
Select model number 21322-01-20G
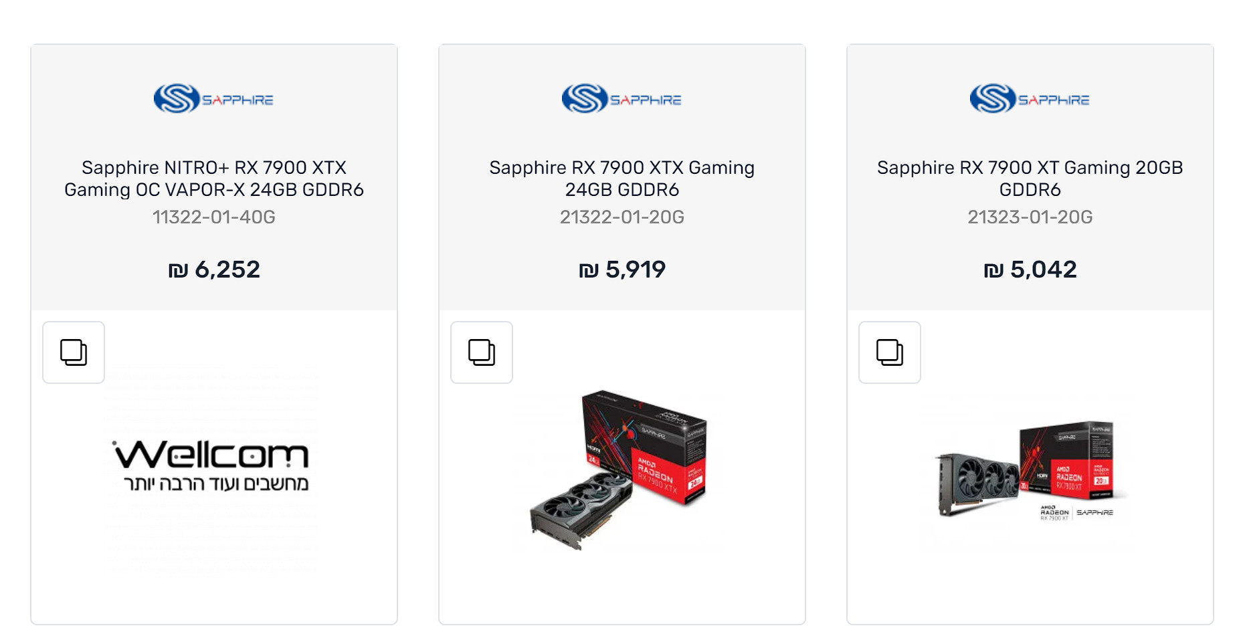pyautogui.click(x=622, y=217)
